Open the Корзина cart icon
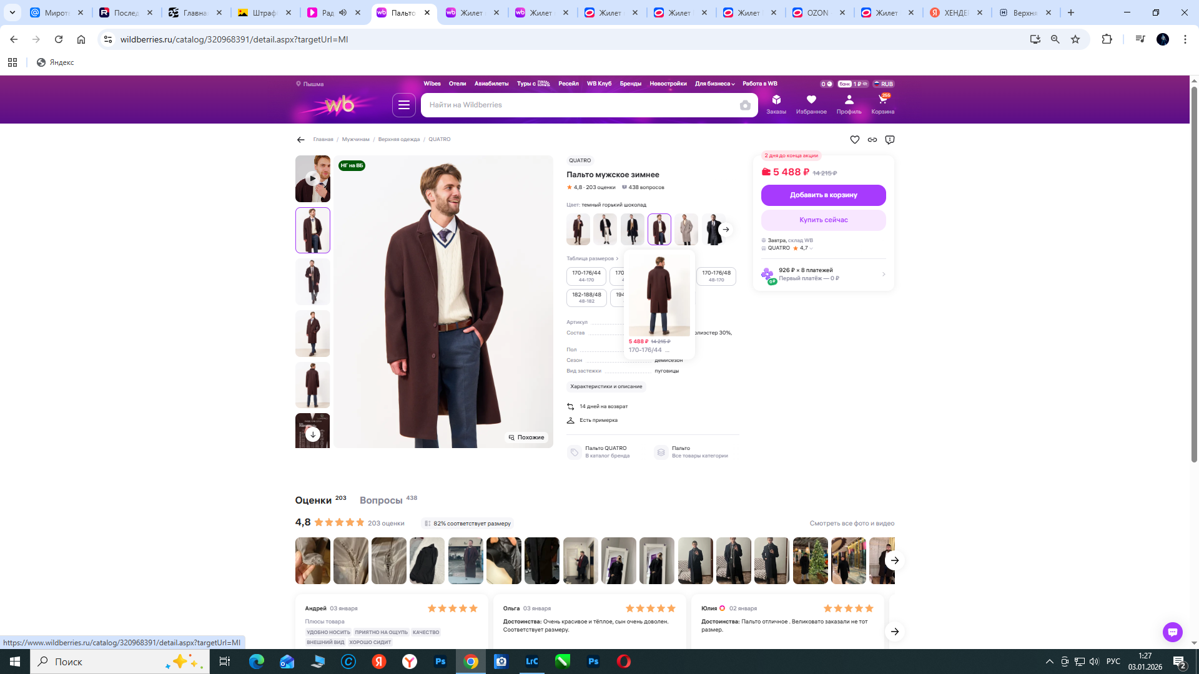This screenshot has width=1199, height=674. coord(882,104)
